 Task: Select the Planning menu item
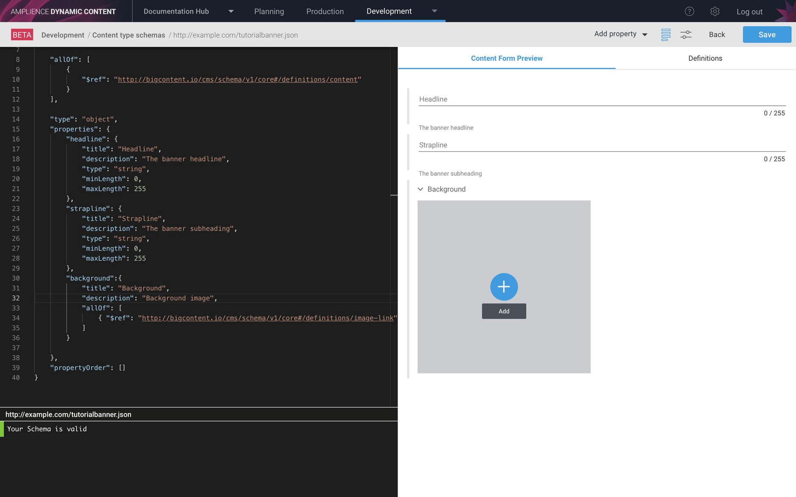tap(269, 11)
